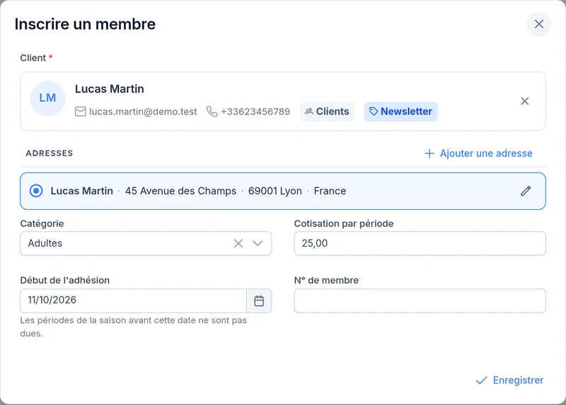Expand the Catégorie dropdown arrow
This screenshot has height=405, width=566.
pos(258,243)
